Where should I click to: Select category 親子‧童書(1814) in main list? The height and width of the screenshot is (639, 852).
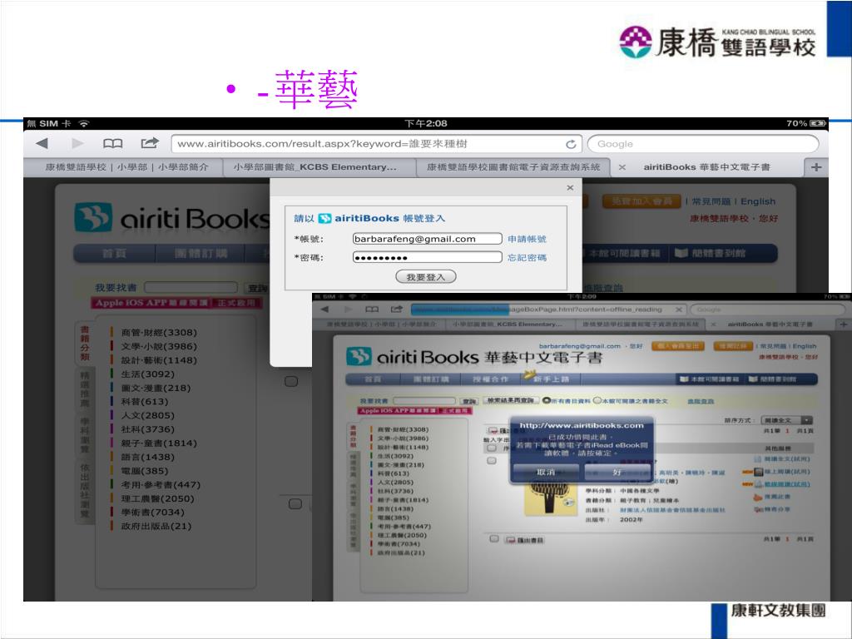click(x=159, y=443)
